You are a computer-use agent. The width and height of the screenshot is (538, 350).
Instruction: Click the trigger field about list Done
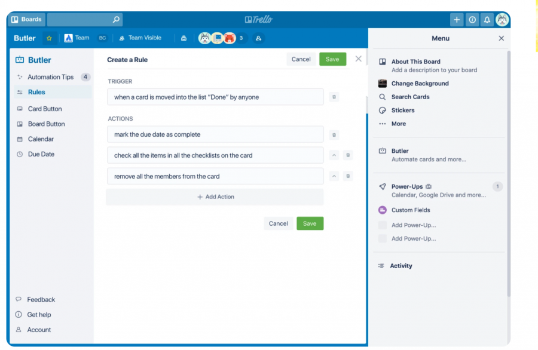click(215, 97)
